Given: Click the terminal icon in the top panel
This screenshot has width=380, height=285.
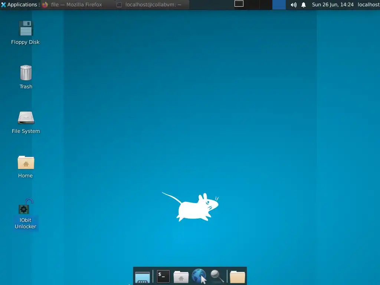Looking at the screenshot, I should [119, 5].
